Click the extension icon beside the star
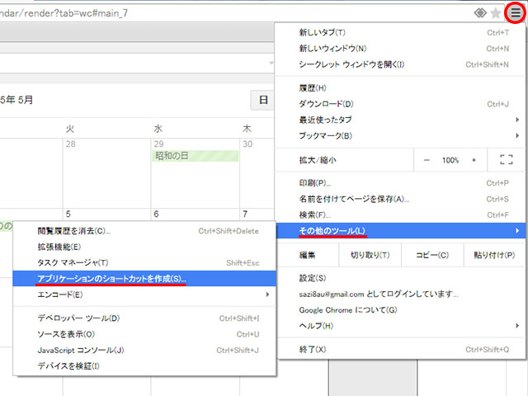This screenshot has height=396, width=528. tap(480, 13)
